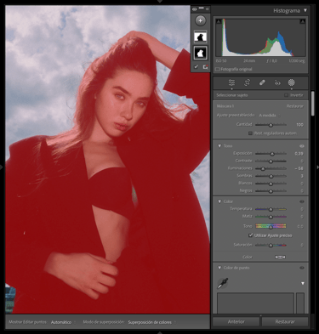This screenshot has height=334, width=319.
Task: Click the Saturación slider
Action: click(x=271, y=245)
